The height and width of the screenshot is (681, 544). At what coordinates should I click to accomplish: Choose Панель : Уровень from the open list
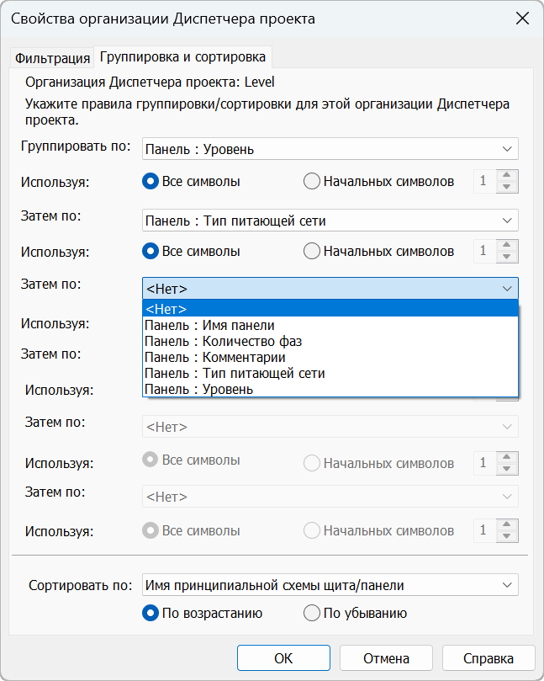(x=198, y=389)
